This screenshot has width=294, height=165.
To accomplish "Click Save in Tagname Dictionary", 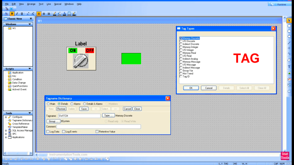I will point(83,109).
